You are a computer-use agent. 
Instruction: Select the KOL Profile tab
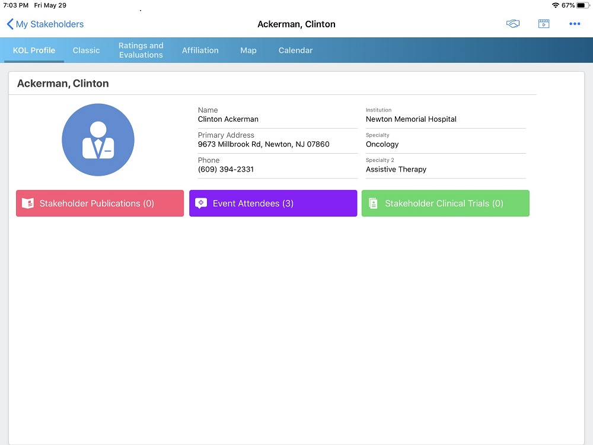coord(34,50)
